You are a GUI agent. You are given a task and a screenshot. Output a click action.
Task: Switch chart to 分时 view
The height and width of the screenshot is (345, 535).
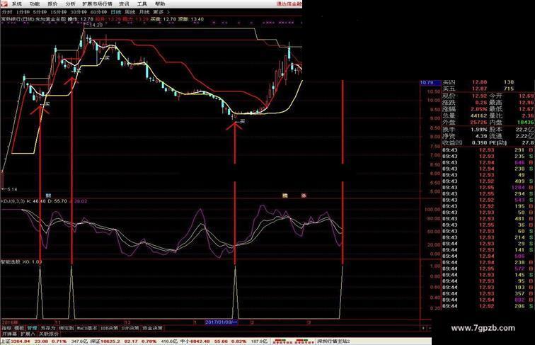pyautogui.click(x=7, y=12)
